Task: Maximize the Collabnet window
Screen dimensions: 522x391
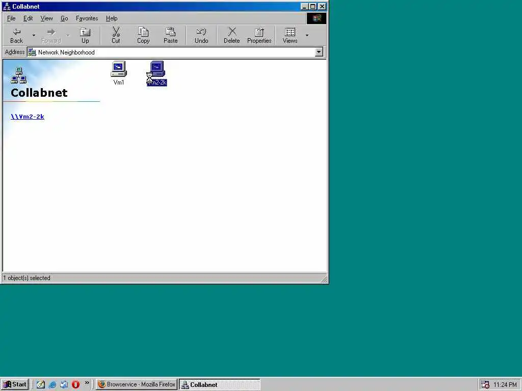Action: pos(312,6)
